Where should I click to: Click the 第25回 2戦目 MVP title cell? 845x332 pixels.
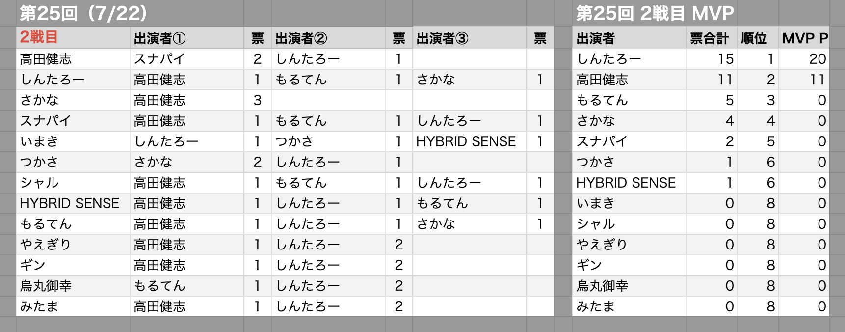655,13
